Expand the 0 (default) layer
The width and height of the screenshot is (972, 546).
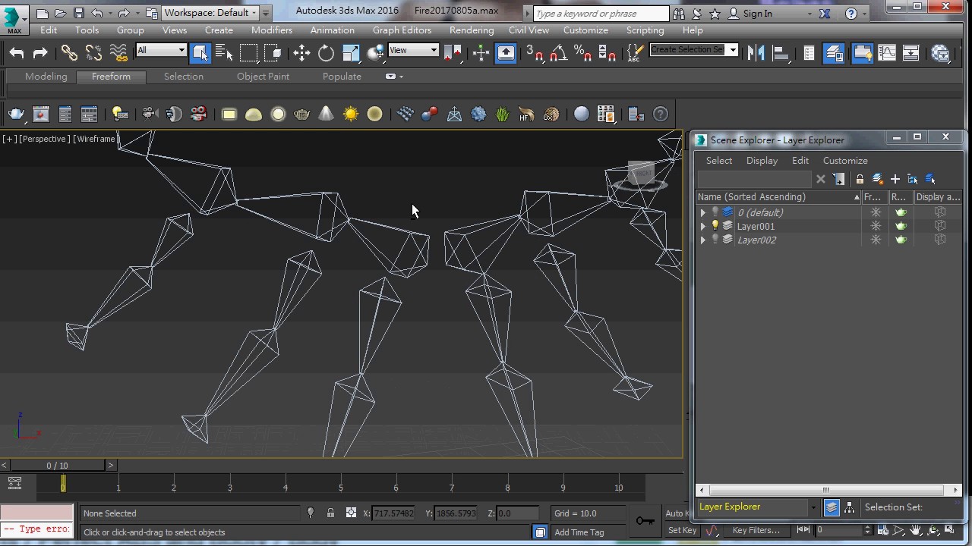click(702, 212)
